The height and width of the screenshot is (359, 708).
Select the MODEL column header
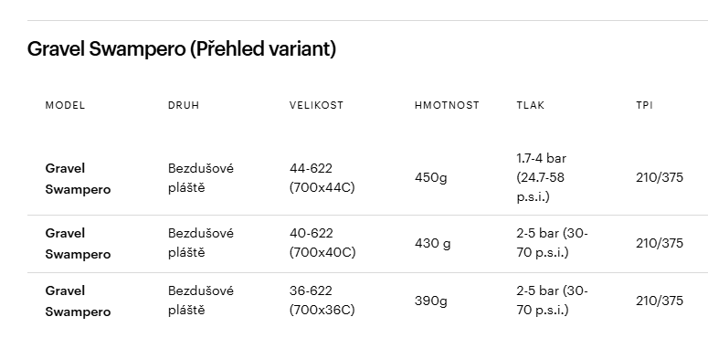[x=65, y=105]
